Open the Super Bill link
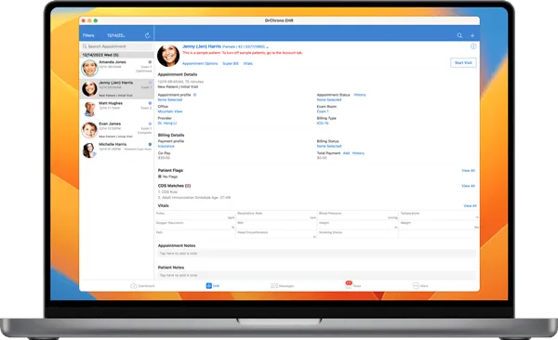Viewport: 558px width, 340px height. [x=231, y=63]
